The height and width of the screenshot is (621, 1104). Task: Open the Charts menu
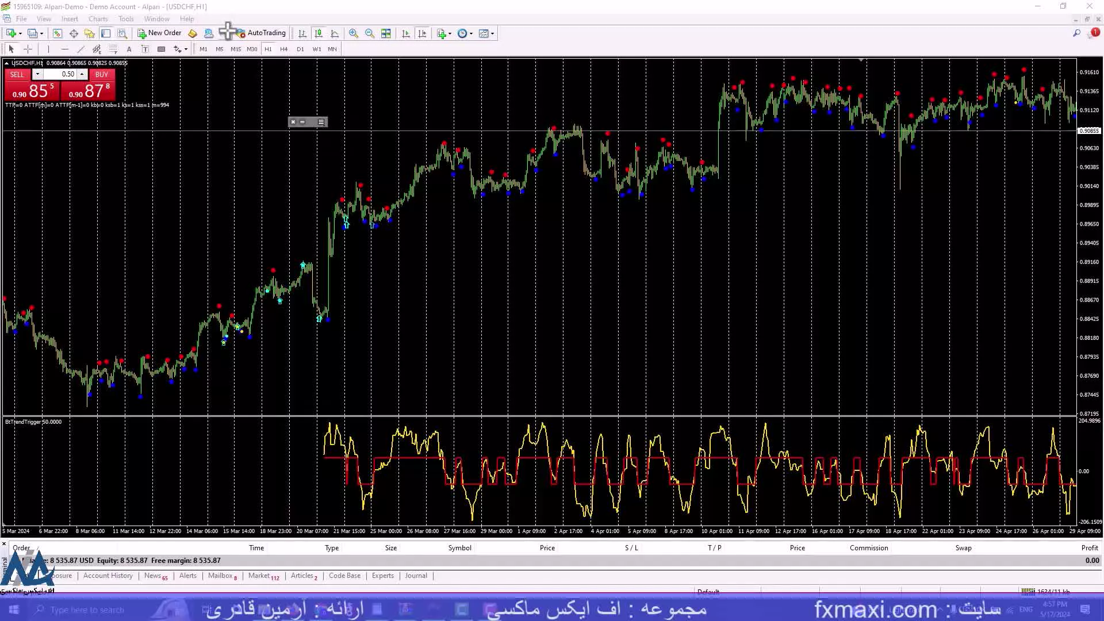pos(97,18)
